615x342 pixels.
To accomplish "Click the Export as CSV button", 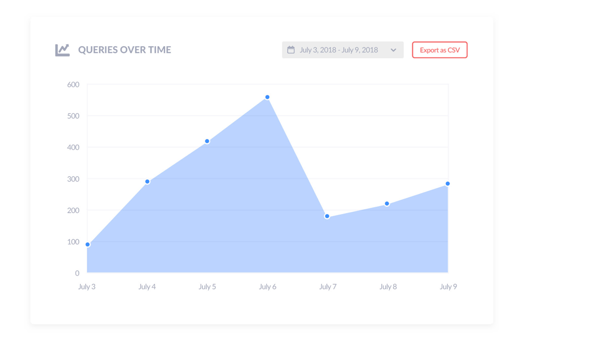I will click(x=440, y=49).
